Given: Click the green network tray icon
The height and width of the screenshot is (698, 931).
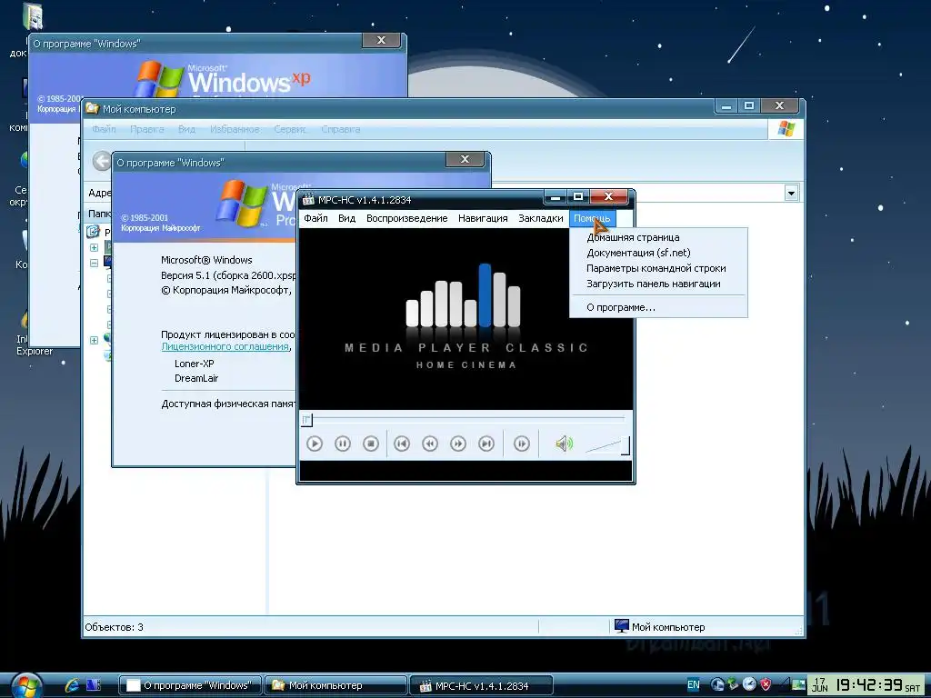Looking at the screenshot, I should (x=733, y=684).
